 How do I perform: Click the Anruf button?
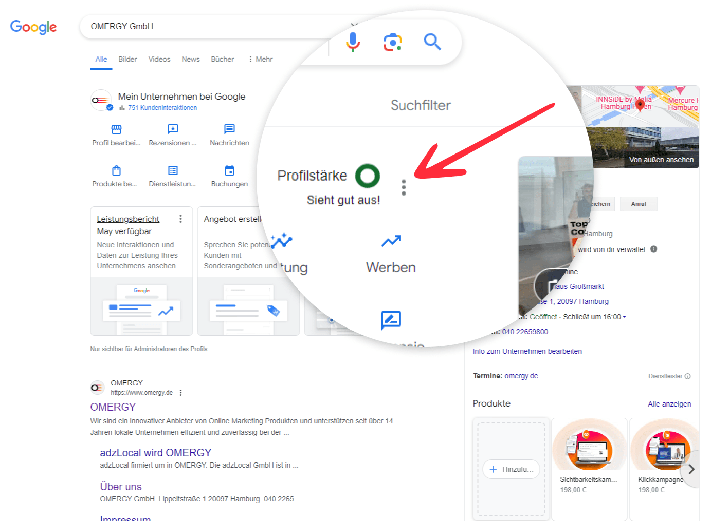click(639, 204)
